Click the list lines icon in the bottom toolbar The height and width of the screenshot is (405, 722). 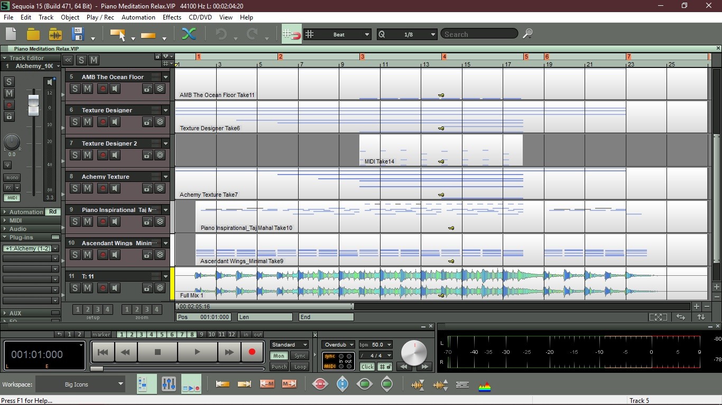pyautogui.click(x=462, y=385)
